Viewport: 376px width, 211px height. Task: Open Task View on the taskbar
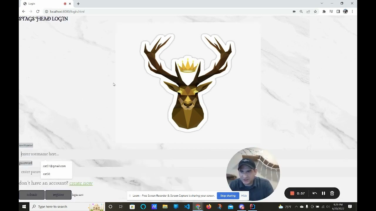121,207
